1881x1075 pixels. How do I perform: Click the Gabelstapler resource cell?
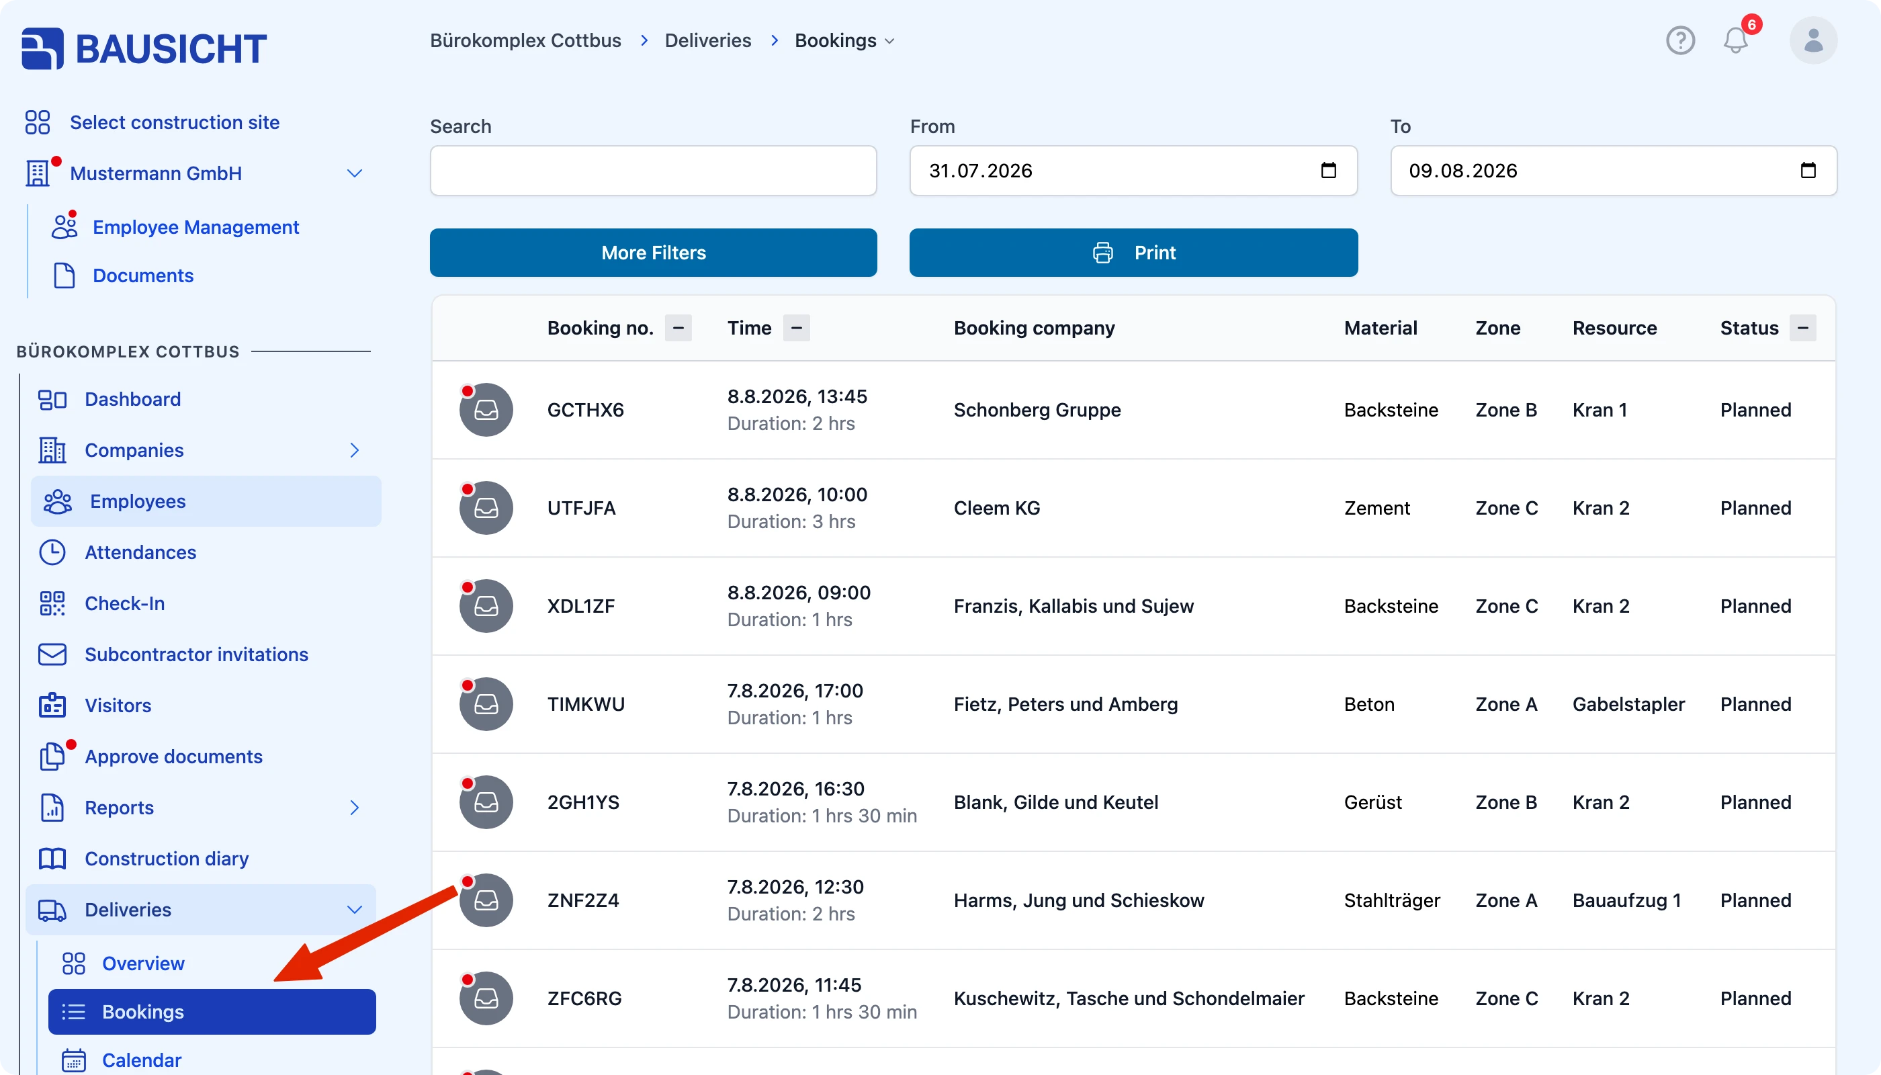[1628, 704]
